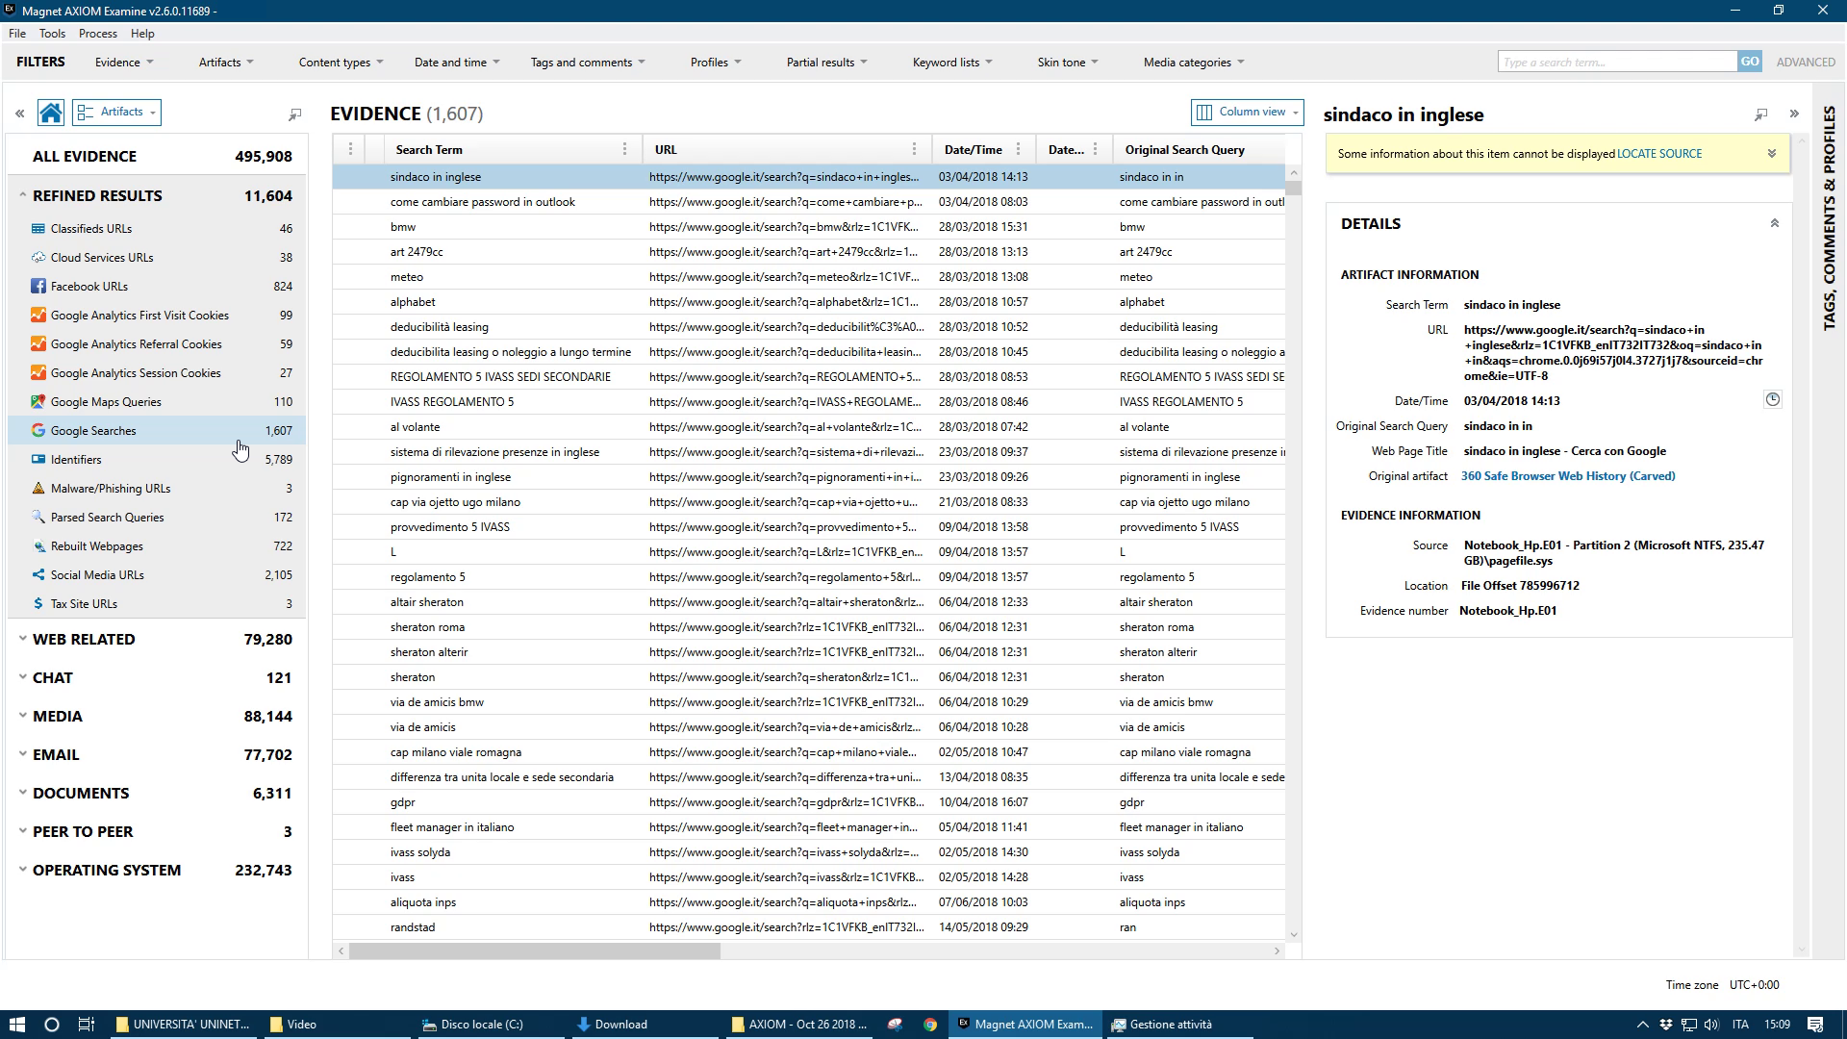Open the Process menu

click(x=97, y=34)
